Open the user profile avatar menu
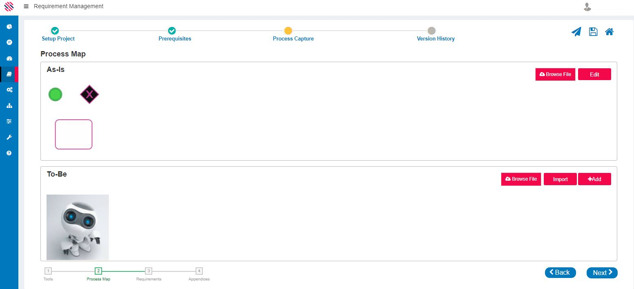Image resolution: width=634 pixels, height=289 pixels. 587,7
